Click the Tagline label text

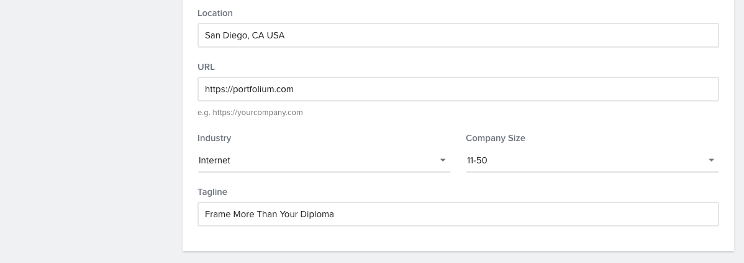212,192
